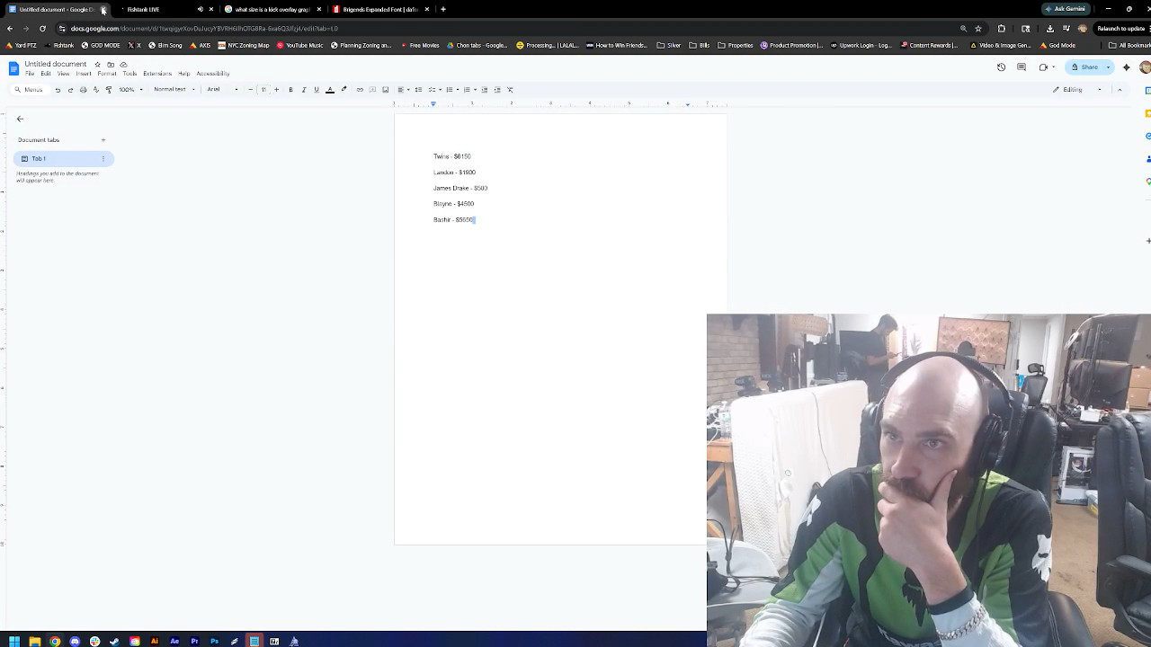
Task: Open Photoshop from the taskbar
Action: tap(214, 642)
